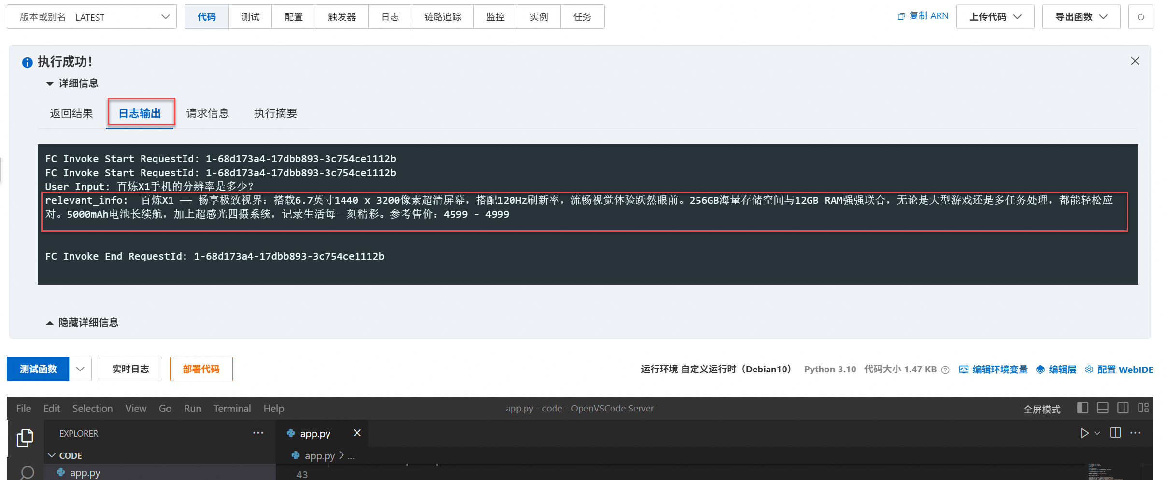Switch to the 任务 tab

coord(583,17)
